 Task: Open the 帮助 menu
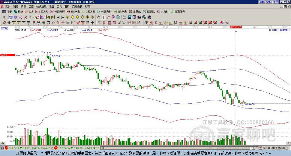(88, 7)
